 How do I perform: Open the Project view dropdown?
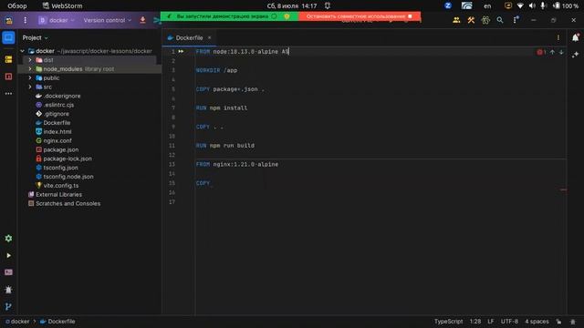click(x=35, y=38)
